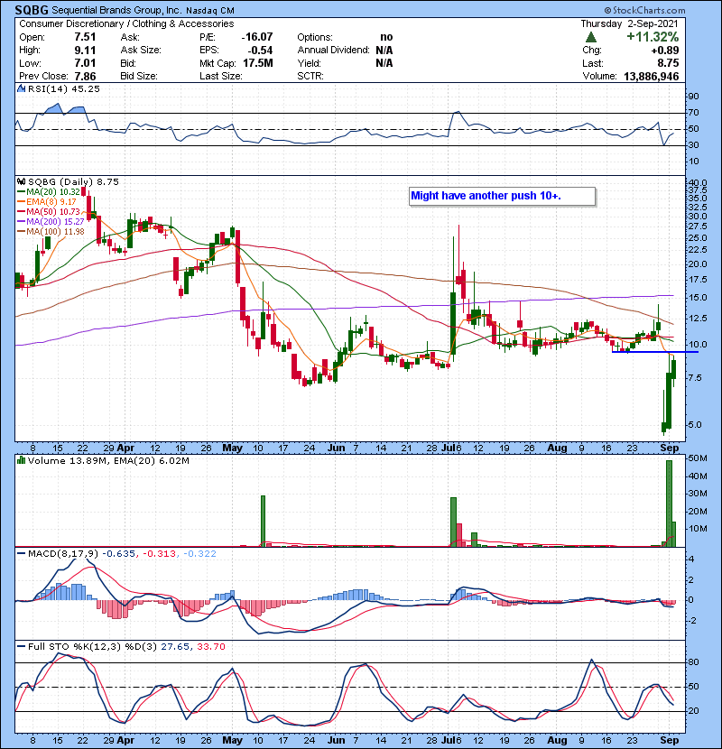Click the RSI indicator icon
Viewport: 722px width, 749px height.
[x=21, y=88]
